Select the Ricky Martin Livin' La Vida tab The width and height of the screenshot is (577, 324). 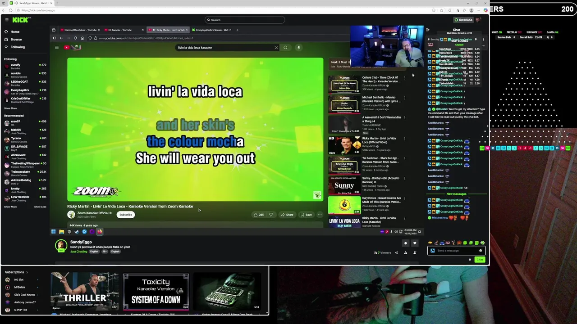coord(168,30)
